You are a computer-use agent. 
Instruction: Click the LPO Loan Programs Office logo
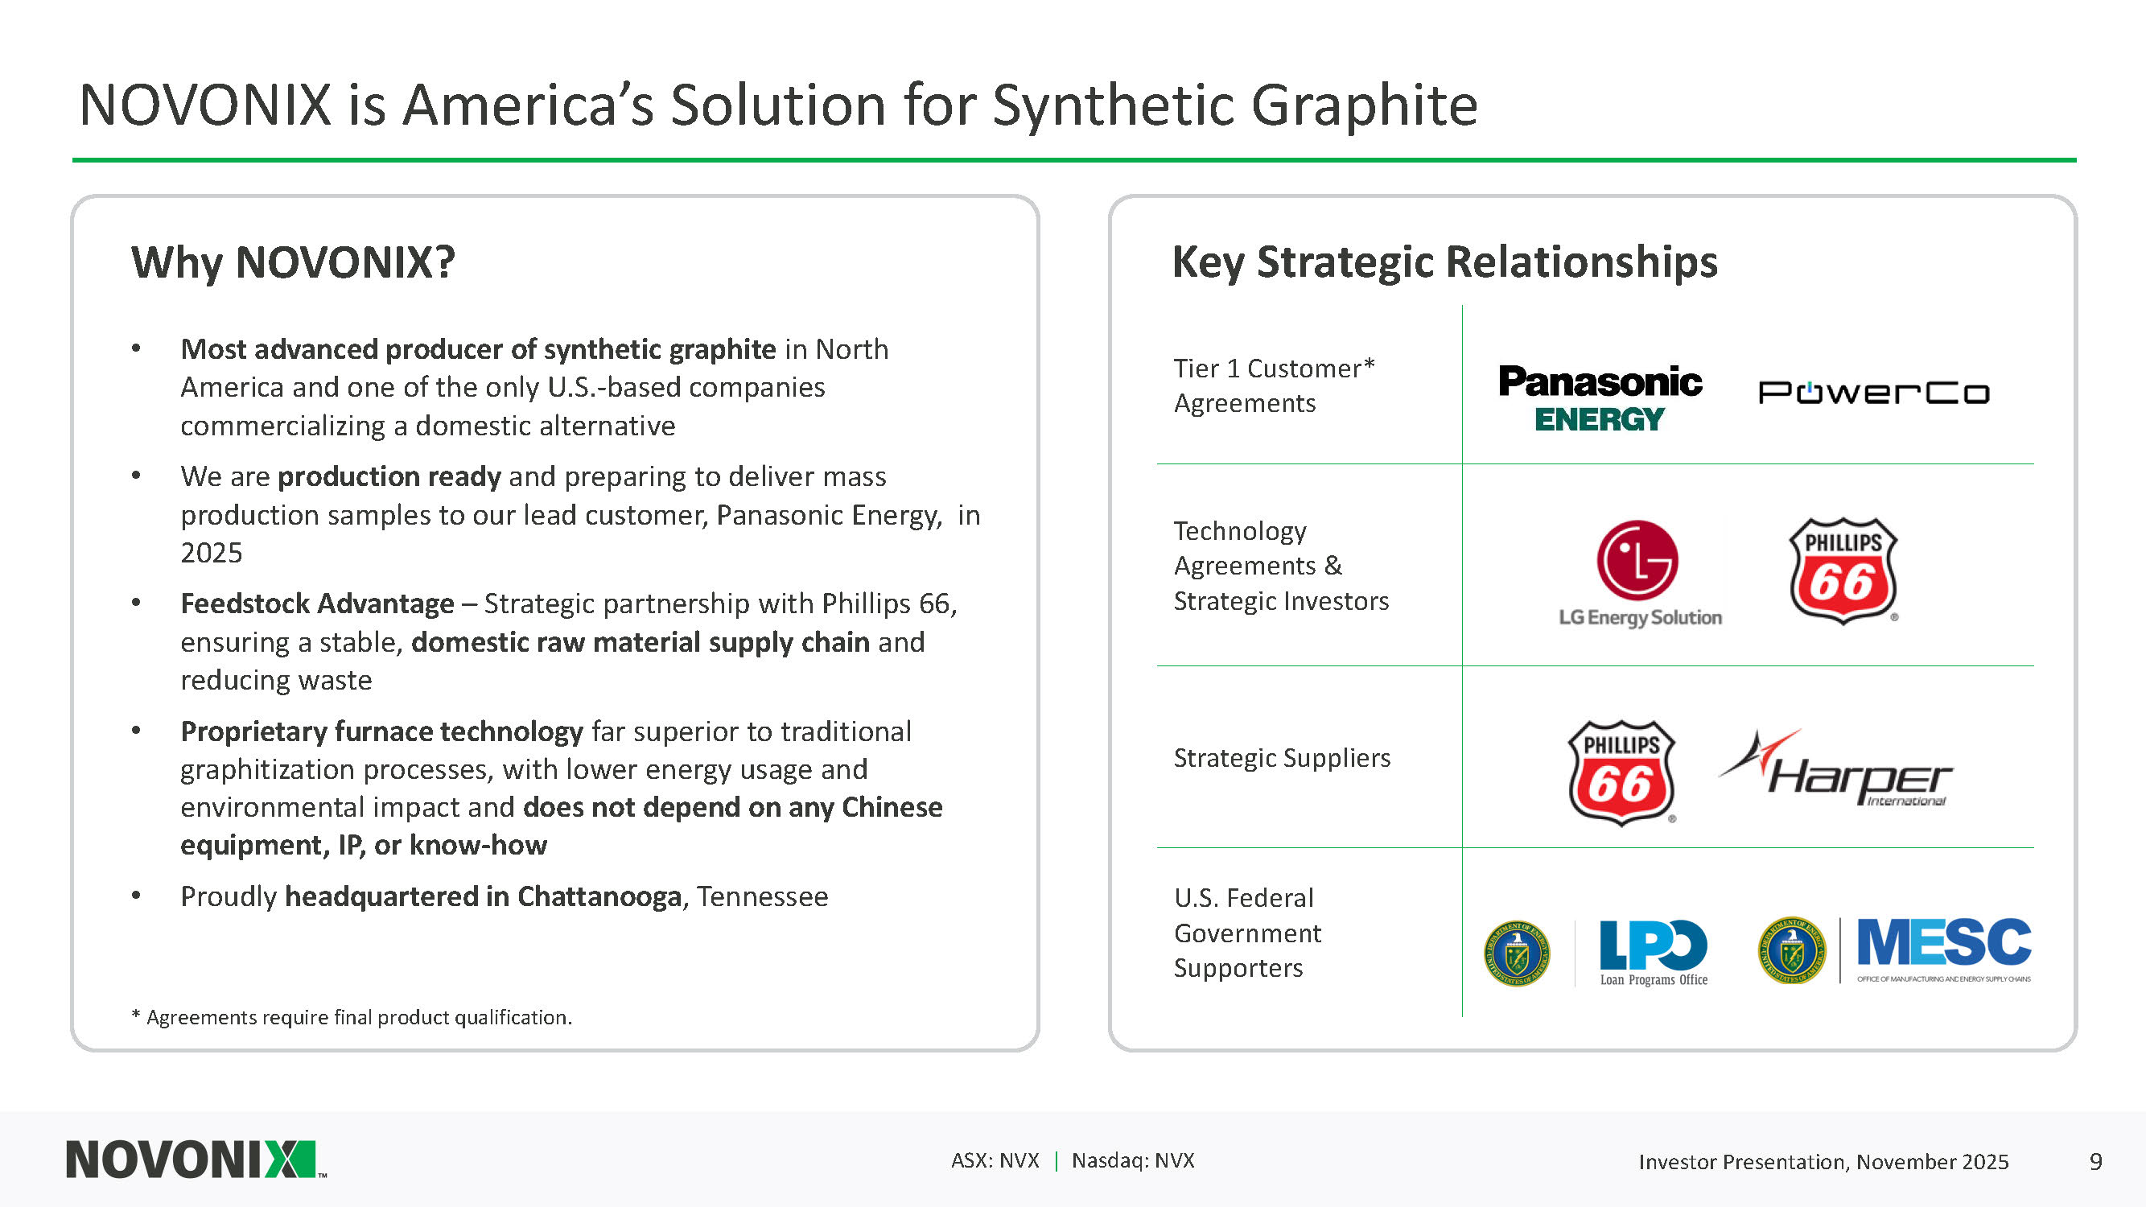(1654, 952)
